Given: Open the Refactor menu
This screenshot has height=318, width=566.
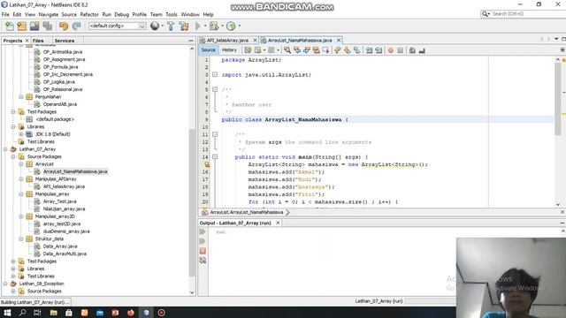Looking at the screenshot, I should tap(89, 14).
